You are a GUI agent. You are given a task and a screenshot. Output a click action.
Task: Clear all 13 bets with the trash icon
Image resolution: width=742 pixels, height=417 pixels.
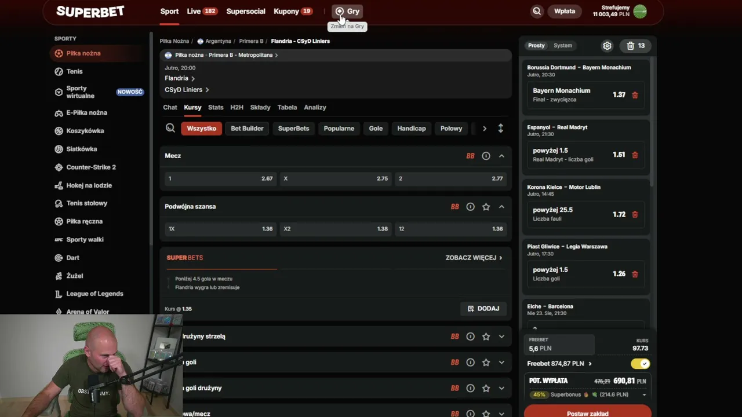pyautogui.click(x=635, y=46)
